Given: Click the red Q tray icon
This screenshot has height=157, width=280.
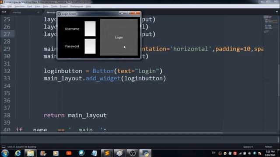Looking at the screenshot, I should (235, 153).
